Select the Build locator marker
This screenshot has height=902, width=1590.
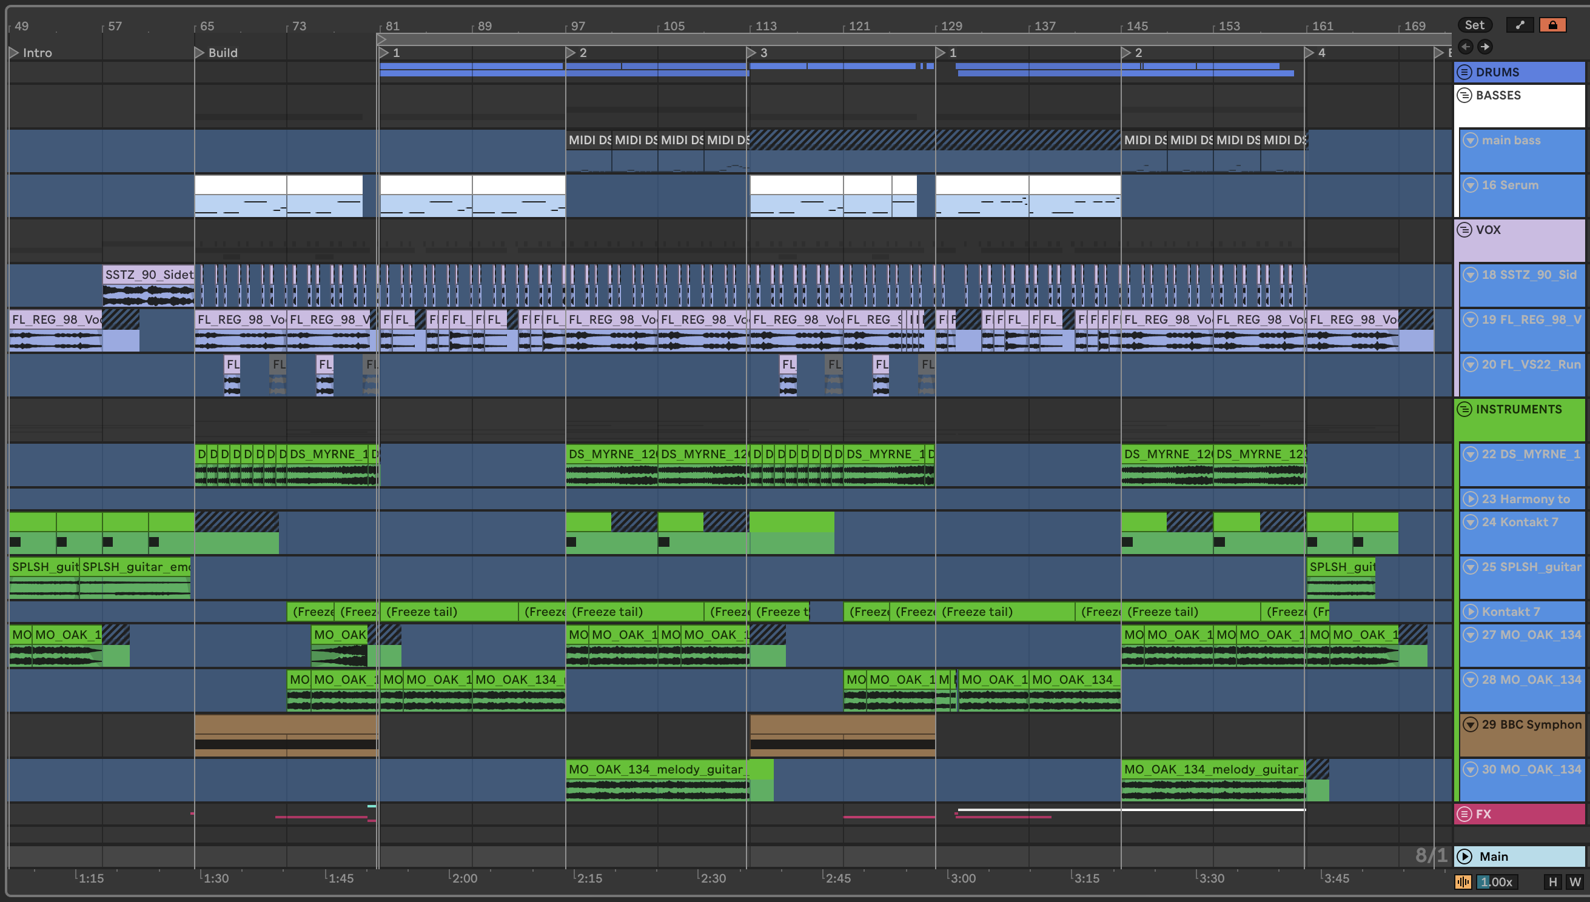pyautogui.click(x=200, y=53)
